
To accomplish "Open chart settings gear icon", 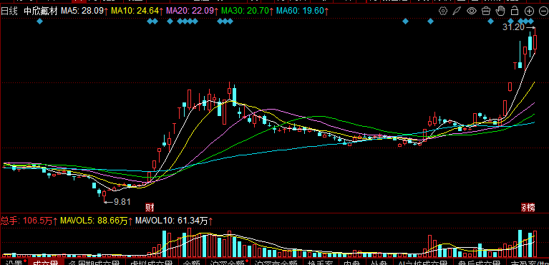I will click(443, 11).
